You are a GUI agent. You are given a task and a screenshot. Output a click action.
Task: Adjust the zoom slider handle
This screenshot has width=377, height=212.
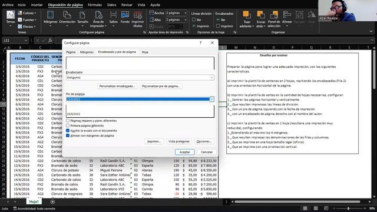pos(348,208)
